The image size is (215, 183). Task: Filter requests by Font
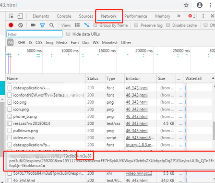(x=75, y=43)
